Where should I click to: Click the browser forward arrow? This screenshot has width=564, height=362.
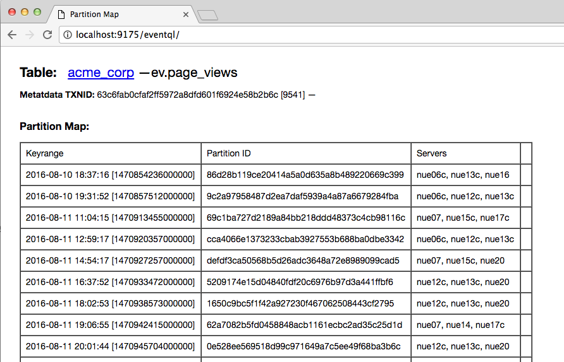(x=30, y=35)
